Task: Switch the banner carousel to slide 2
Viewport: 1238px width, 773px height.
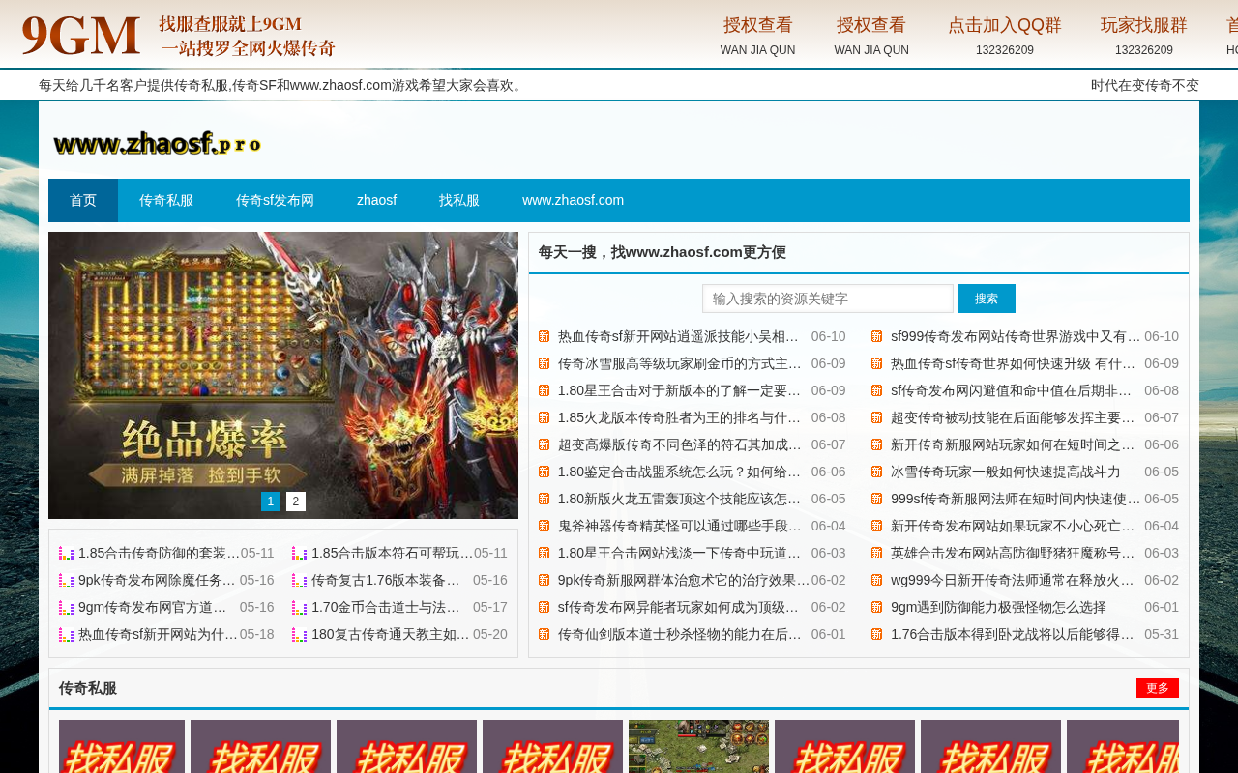Action: (296, 501)
